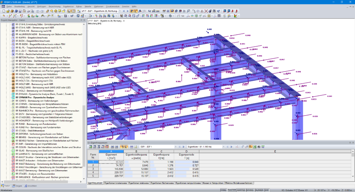355x192 pixels.
Task: Click the black info circle icon
Action: pos(210,11)
